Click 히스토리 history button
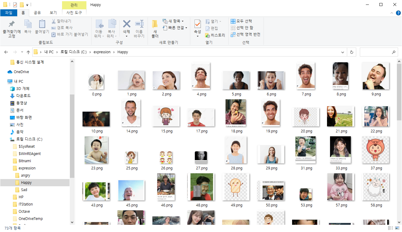 click(215, 35)
